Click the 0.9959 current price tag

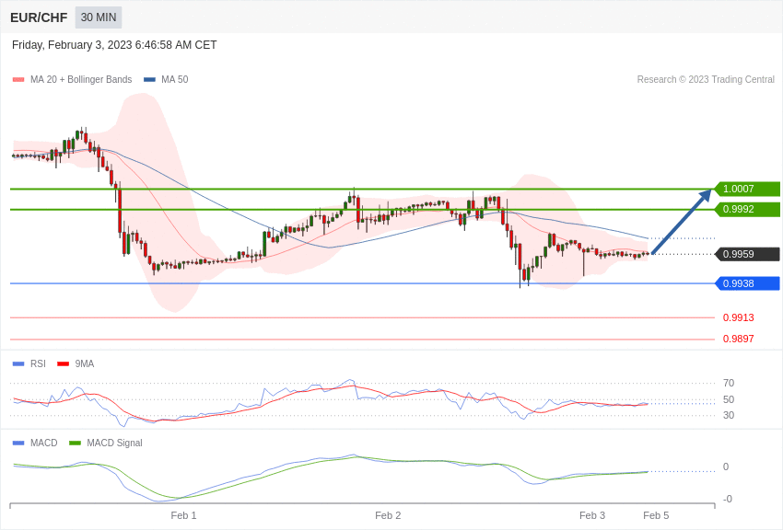click(x=747, y=254)
